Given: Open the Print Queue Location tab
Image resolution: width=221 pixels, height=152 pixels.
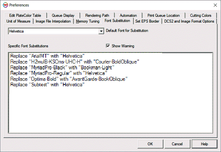Looking at the screenshot, I should coord(164,15).
